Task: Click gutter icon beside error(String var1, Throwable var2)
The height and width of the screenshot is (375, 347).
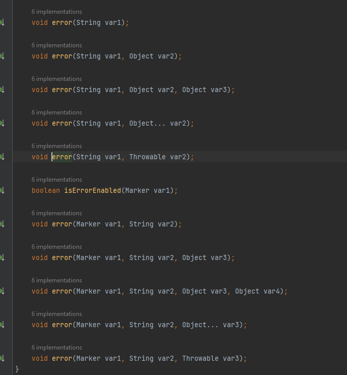Action: [x=2, y=157]
